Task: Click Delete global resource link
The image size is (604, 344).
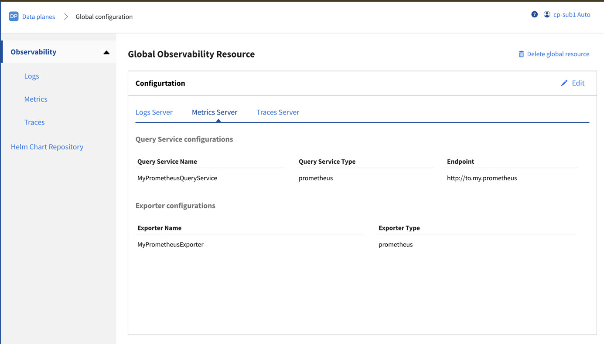Action: 558,54
